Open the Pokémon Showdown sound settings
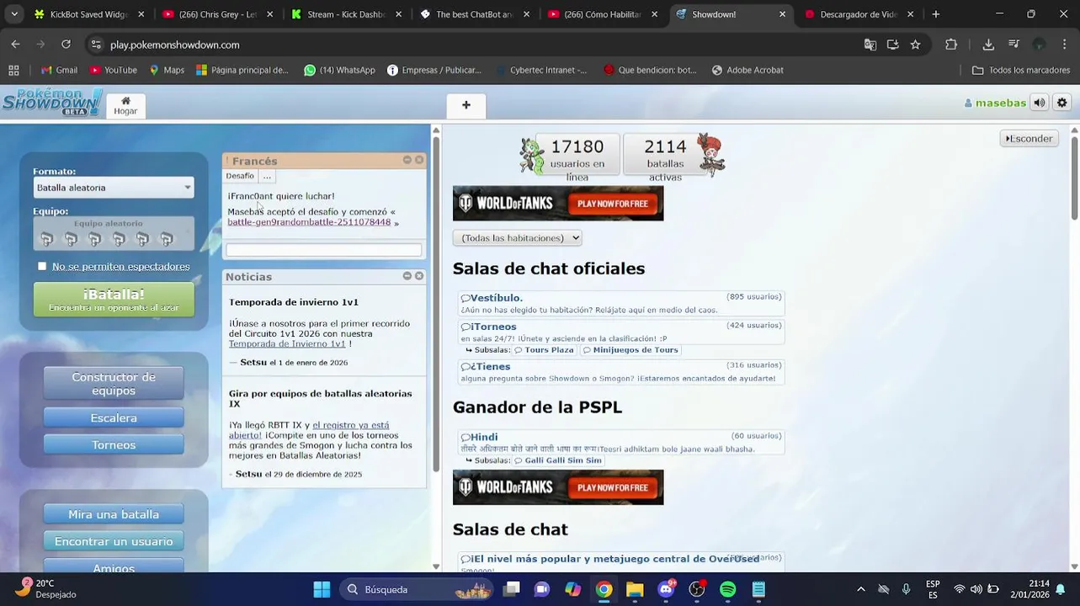Viewport: 1080px width, 606px height. [1040, 103]
